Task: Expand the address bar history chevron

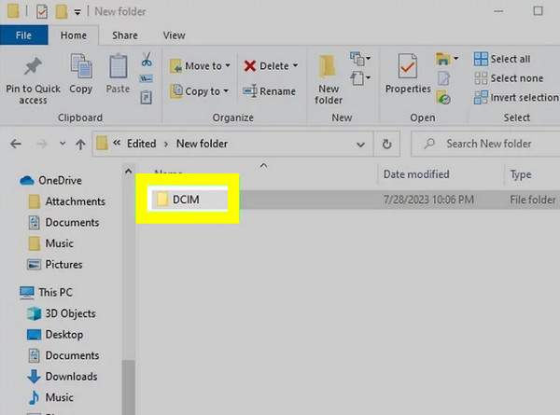Action: [360, 145]
